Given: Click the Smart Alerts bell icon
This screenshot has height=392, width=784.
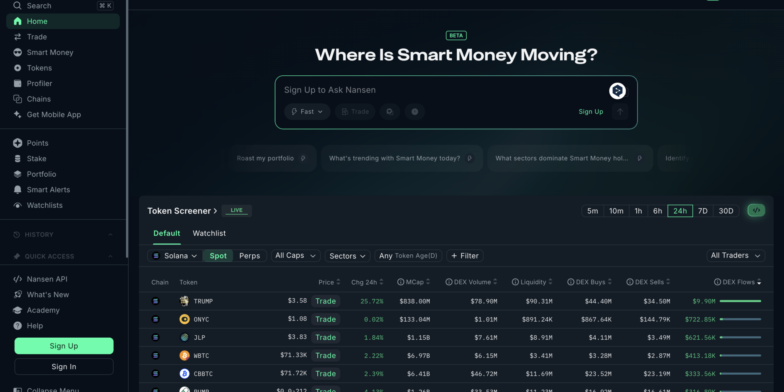Looking at the screenshot, I should pyautogui.click(x=18, y=190).
